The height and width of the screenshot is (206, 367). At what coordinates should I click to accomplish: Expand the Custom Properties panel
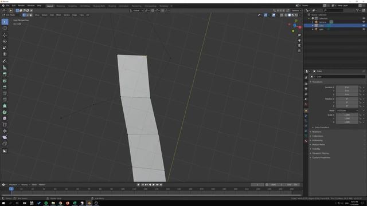point(321,157)
